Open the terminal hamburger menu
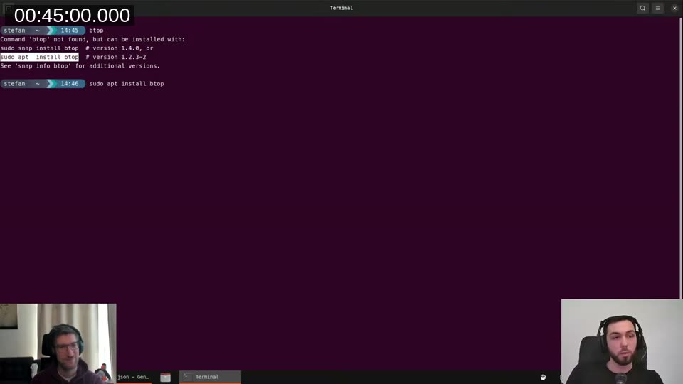The image size is (683, 384). click(x=657, y=8)
